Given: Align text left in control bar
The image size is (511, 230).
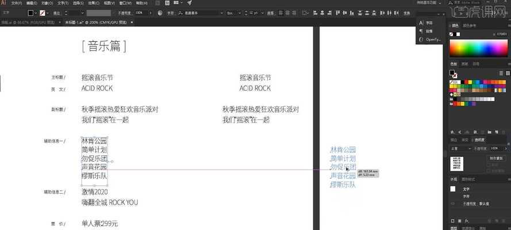Looking at the screenshot, I should click(281, 13).
